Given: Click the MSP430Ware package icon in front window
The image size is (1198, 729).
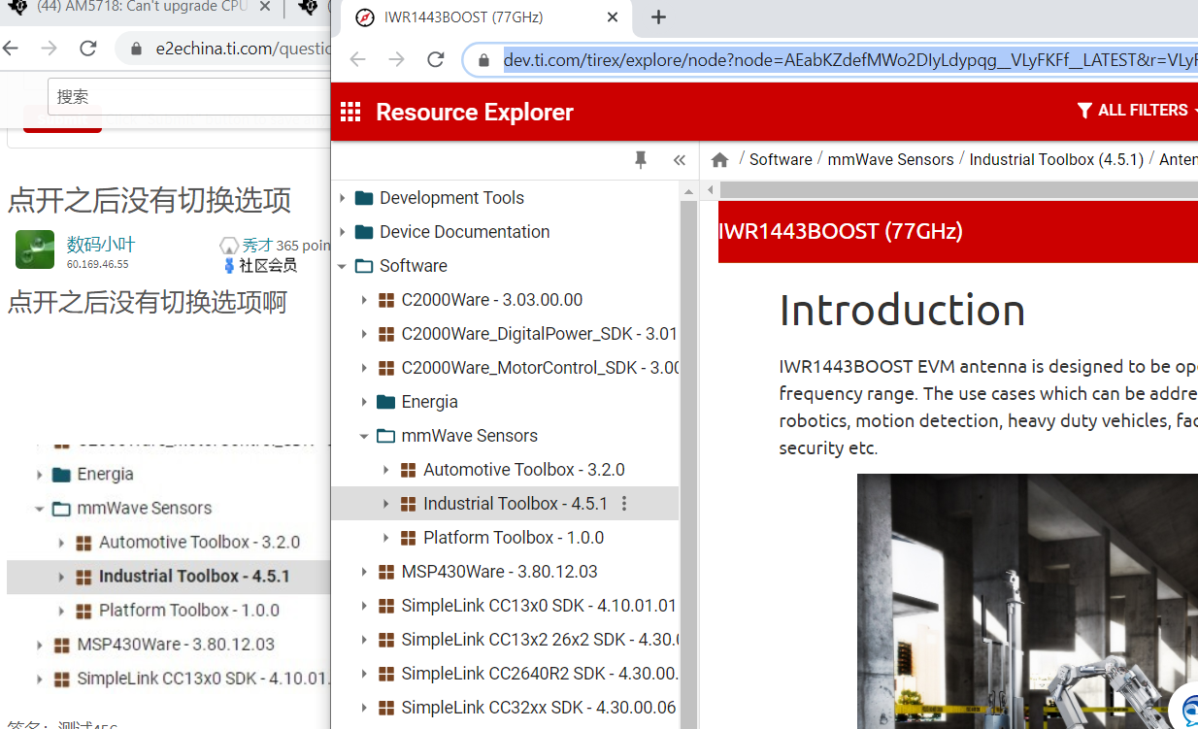Looking at the screenshot, I should click(385, 572).
